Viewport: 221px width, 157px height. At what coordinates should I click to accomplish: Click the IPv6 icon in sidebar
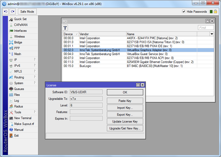pyautogui.click(x=11, y=66)
